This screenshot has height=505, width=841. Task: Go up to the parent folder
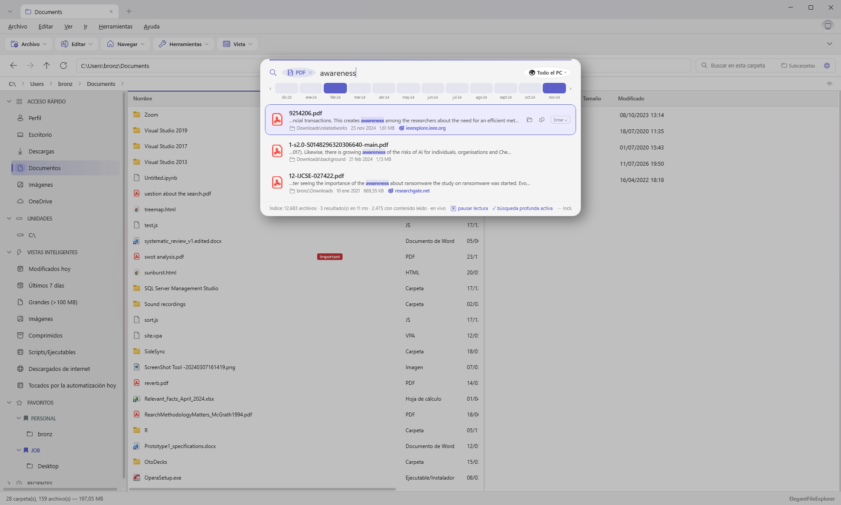pyautogui.click(x=47, y=65)
